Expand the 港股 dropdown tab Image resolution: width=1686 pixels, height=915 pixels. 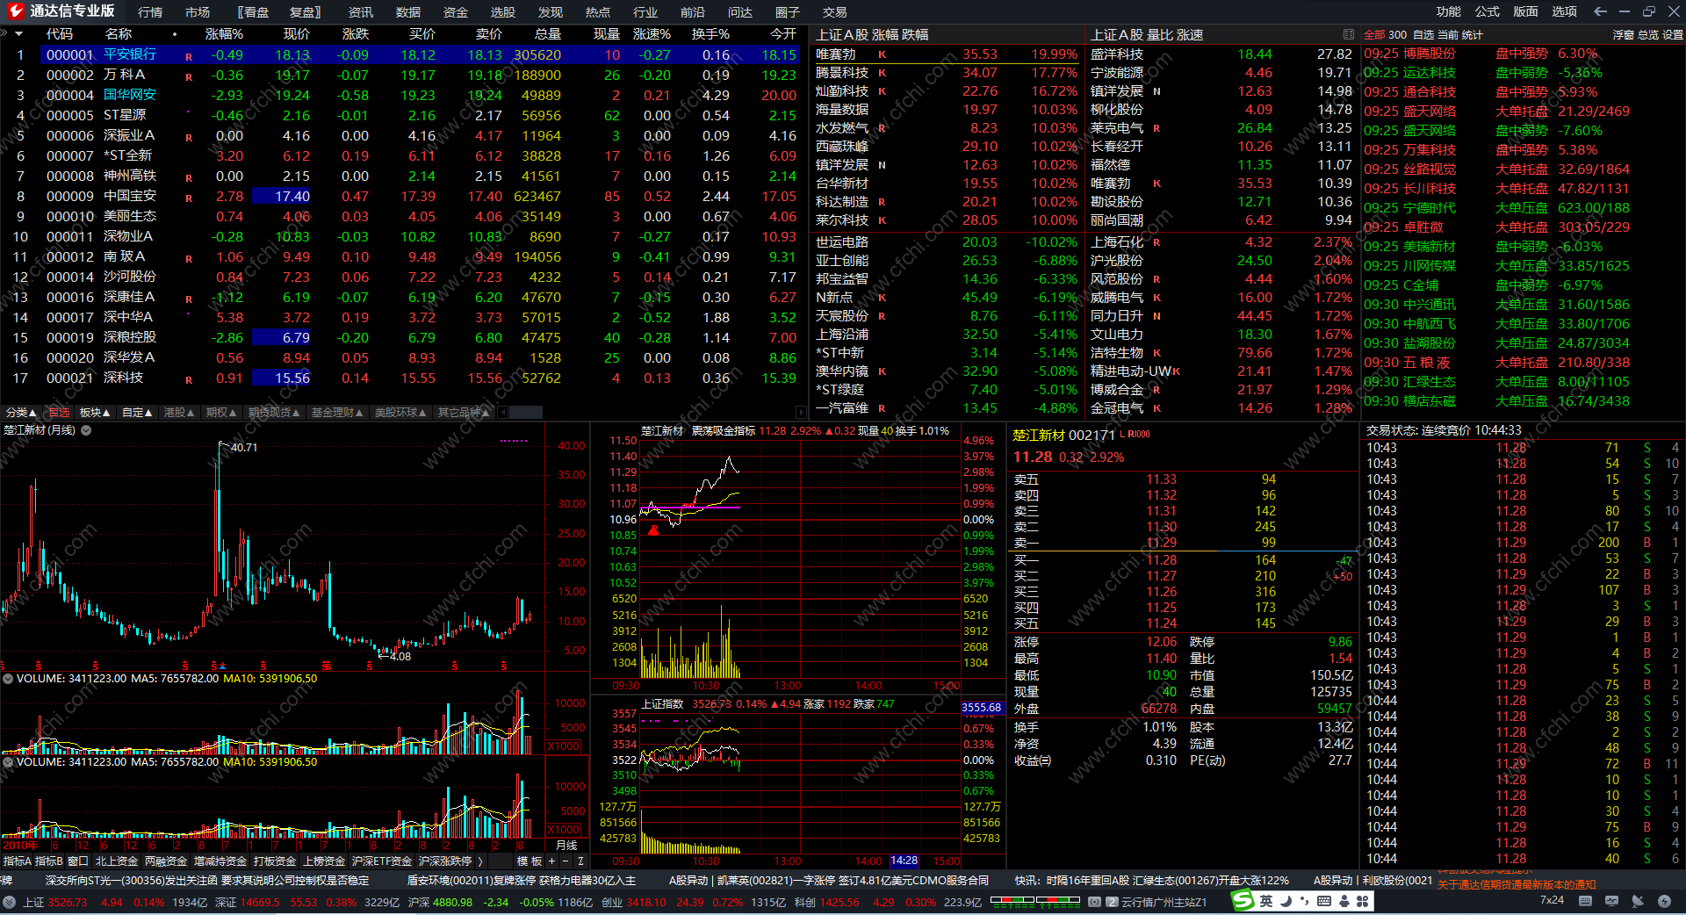(x=179, y=413)
